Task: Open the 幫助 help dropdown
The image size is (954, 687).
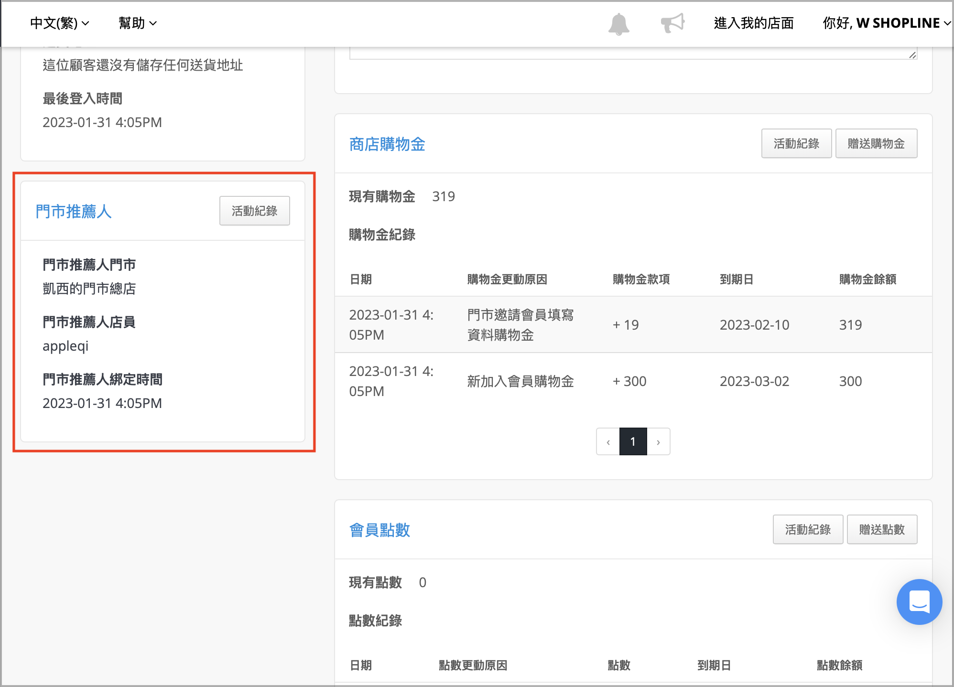Action: pyautogui.click(x=138, y=23)
